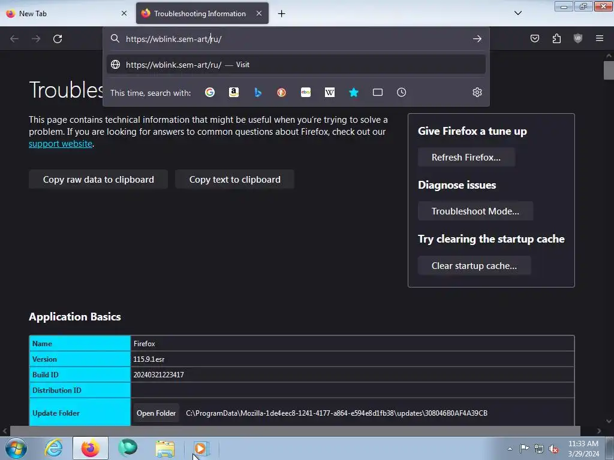The height and width of the screenshot is (460, 614).
Task: Click the muted volume tray icon
Action: pos(553,449)
